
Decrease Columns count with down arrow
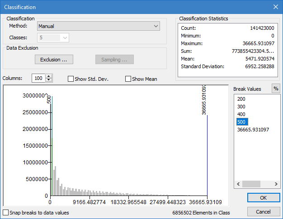point(49,80)
